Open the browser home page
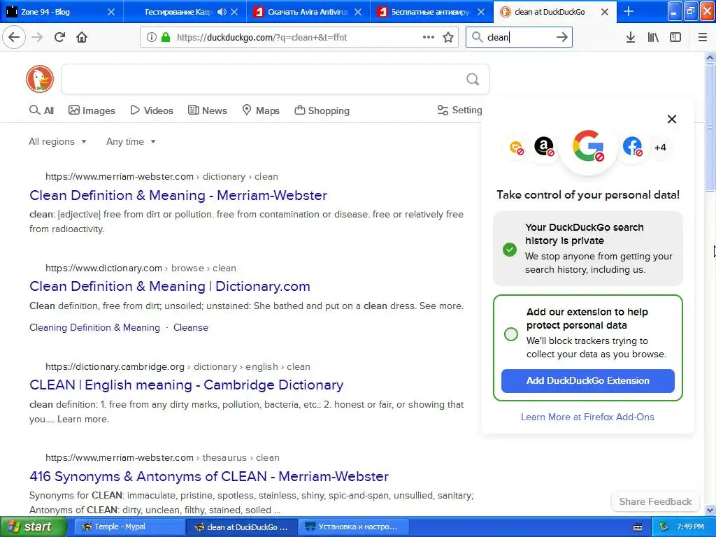The image size is (716, 537). click(82, 37)
